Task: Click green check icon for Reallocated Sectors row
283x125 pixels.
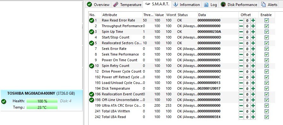Action: tap(92, 43)
